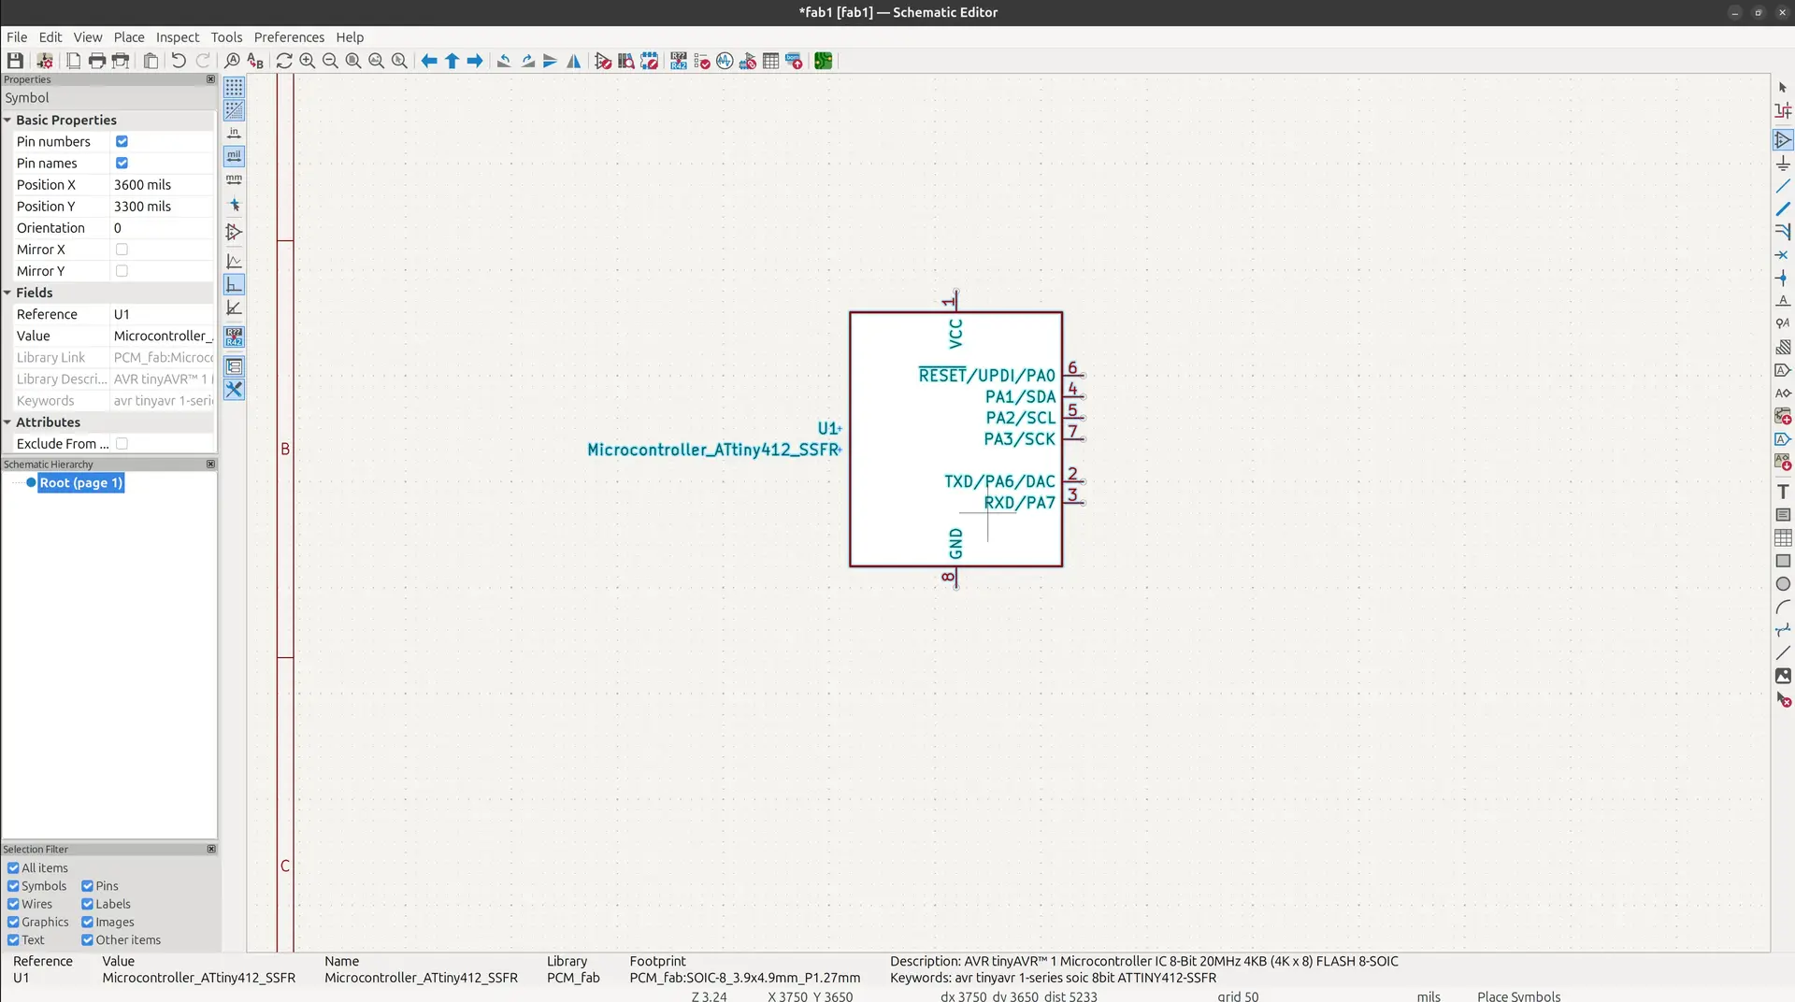Choose the Draw Circle tool

pos(1783,584)
